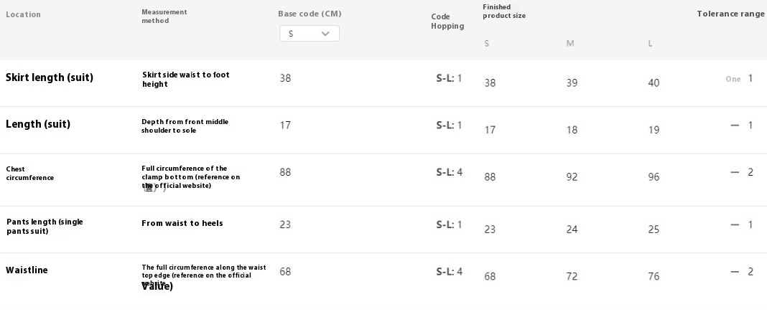Click Skirt length base code value 38
Viewport: 767px width, 312px height.
285,78
